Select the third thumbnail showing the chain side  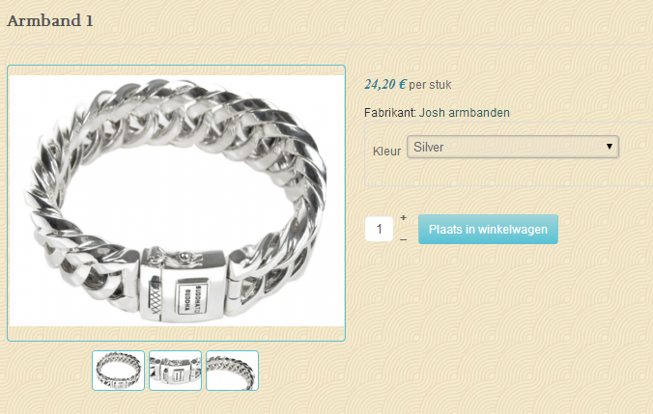tap(233, 371)
